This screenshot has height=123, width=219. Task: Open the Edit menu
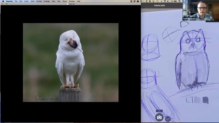[x=21, y=1]
